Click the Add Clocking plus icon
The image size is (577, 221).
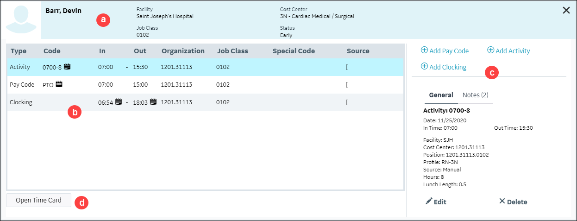tap(424, 66)
